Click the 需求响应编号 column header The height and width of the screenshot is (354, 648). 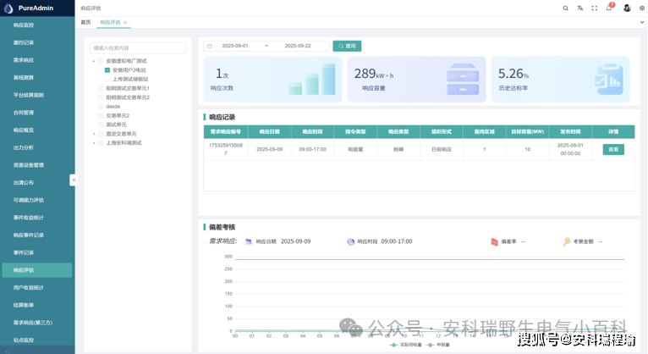click(226, 132)
